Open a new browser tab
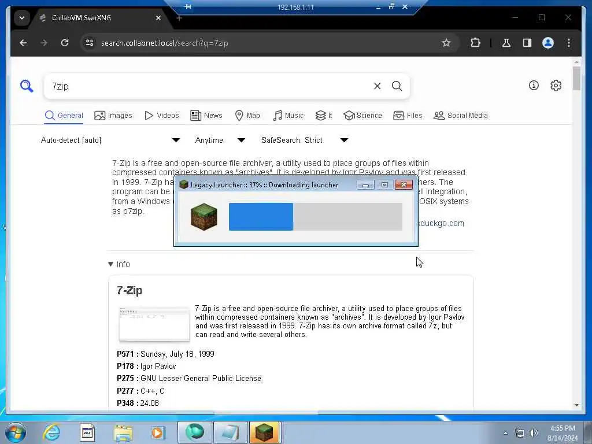592x444 pixels. pos(179,18)
